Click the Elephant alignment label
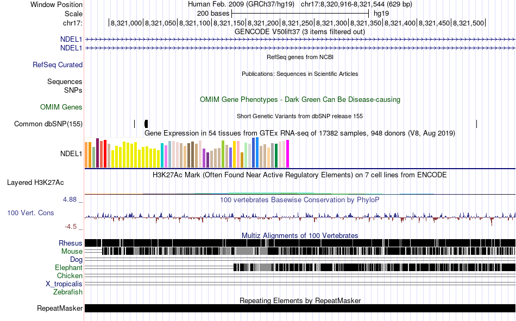The height and width of the screenshot is (321, 516). tap(68, 267)
